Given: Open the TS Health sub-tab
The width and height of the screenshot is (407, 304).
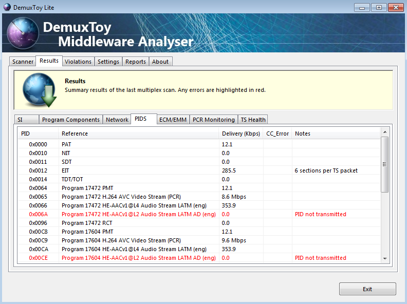Looking at the screenshot, I should click(x=253, y=120).
